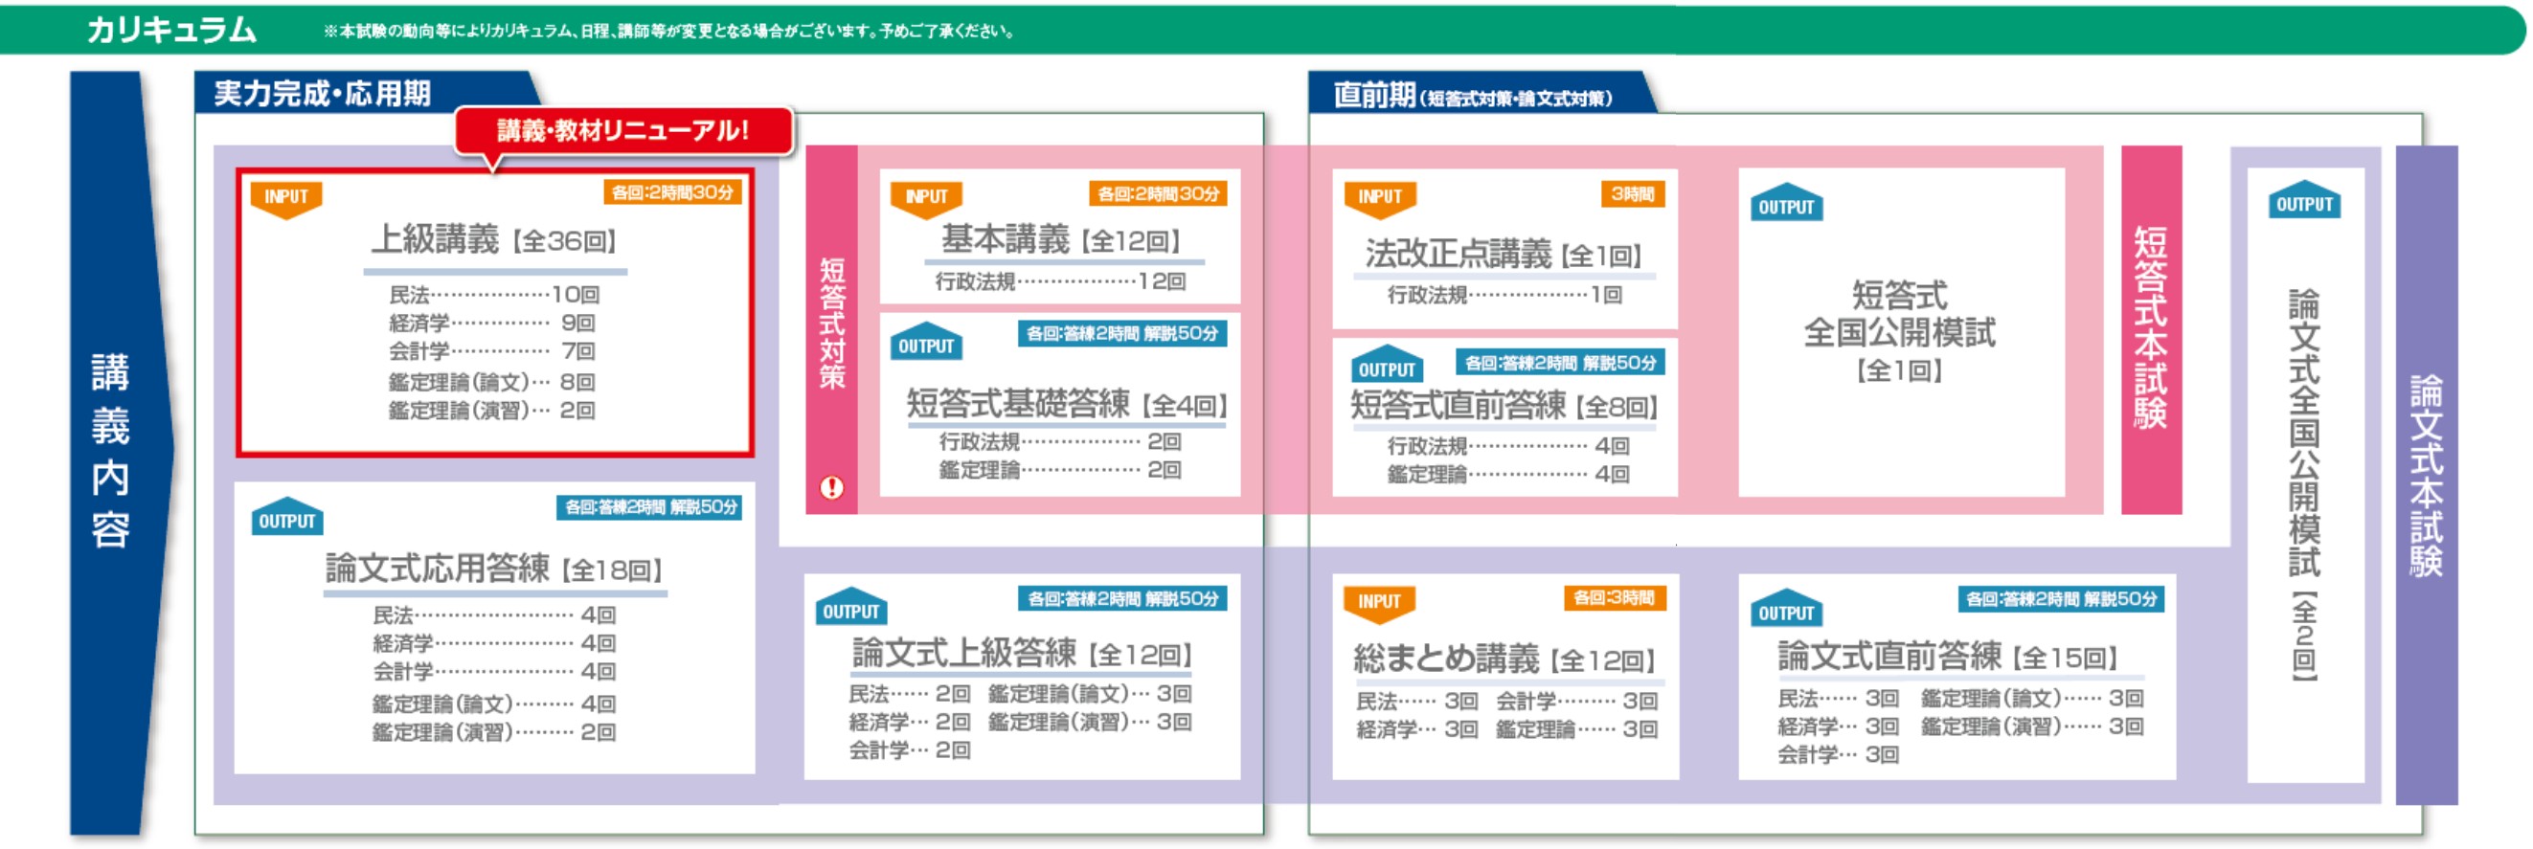Viewport: 2533px width, 849px height.
Task: Click the red 講義・教材リニューアル! callout
Action: 623,131
